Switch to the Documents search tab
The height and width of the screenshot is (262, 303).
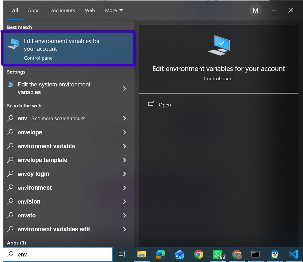point(62,10)
